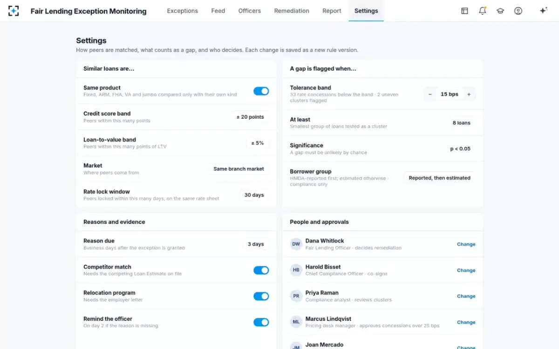Open the Rate lock window 30 days selector
Image resolution: width=559 pixels, height=349 pixels.
[254, 195]
